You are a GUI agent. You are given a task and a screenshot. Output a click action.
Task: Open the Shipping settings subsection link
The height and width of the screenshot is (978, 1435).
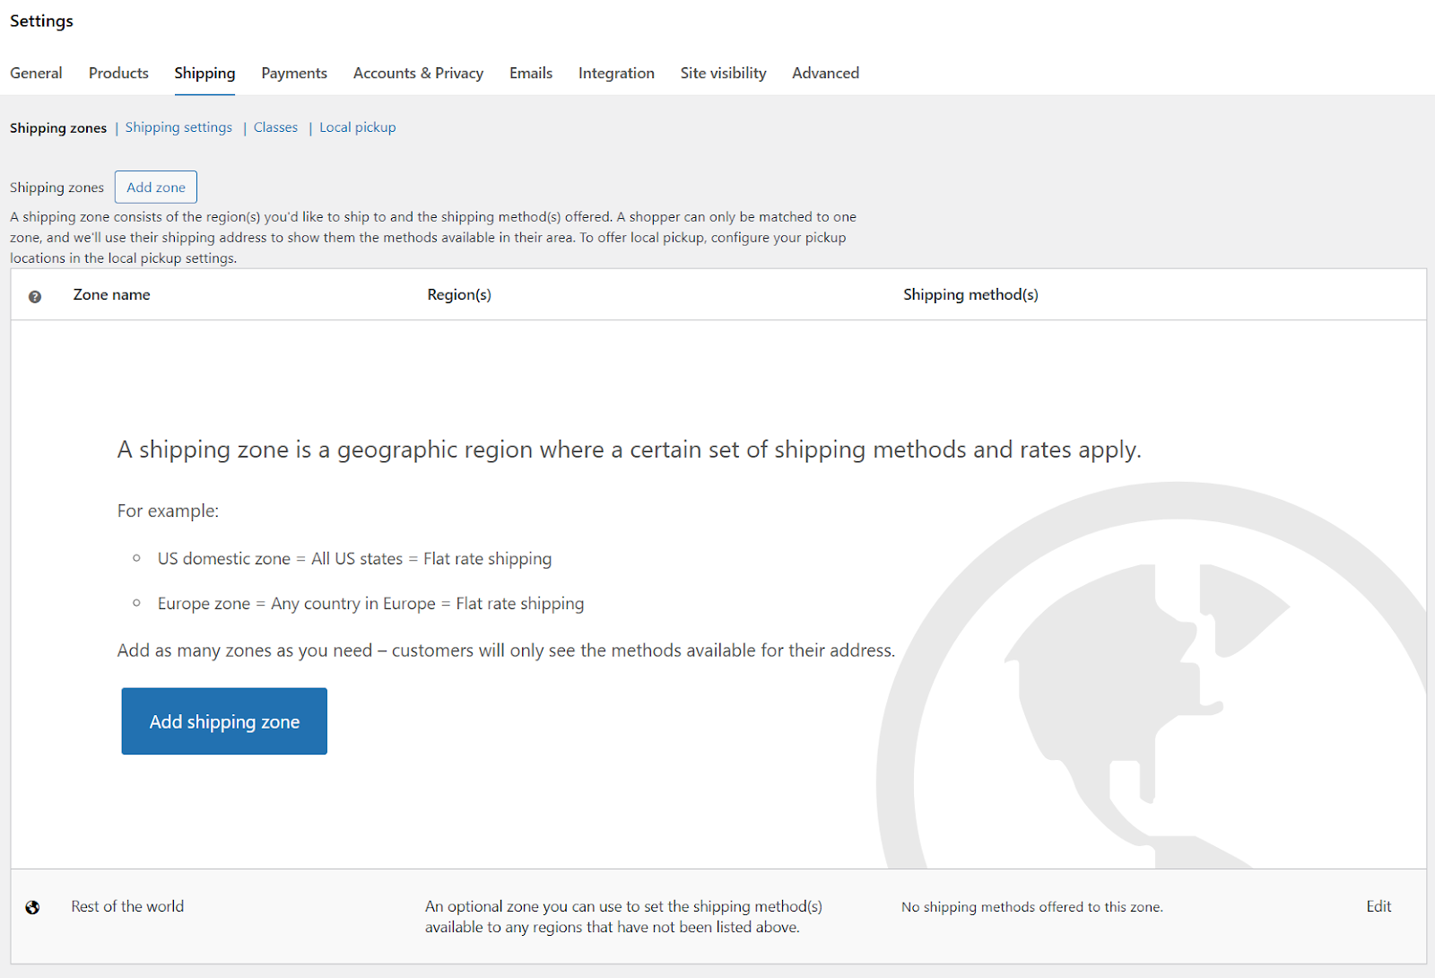pyautogui.click(x=178, y=127)
